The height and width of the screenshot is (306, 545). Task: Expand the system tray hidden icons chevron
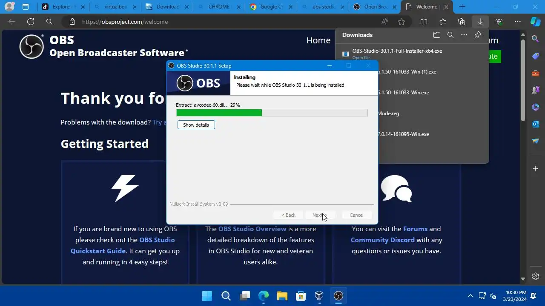point(470,296)
